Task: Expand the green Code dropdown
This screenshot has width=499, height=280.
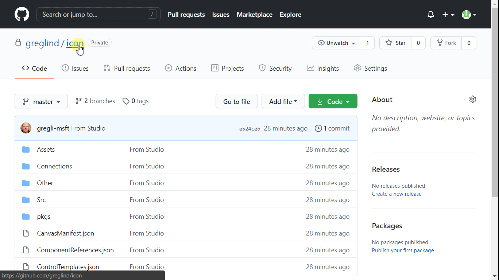Action: click(x=333, y=101)
